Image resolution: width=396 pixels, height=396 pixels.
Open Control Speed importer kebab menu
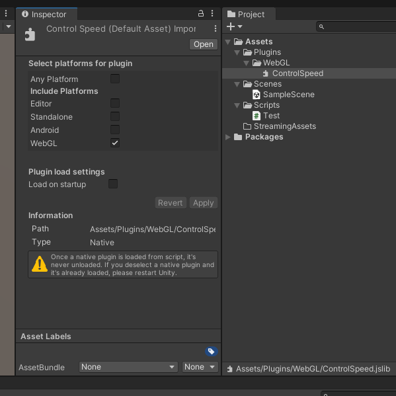click(215, 28)
